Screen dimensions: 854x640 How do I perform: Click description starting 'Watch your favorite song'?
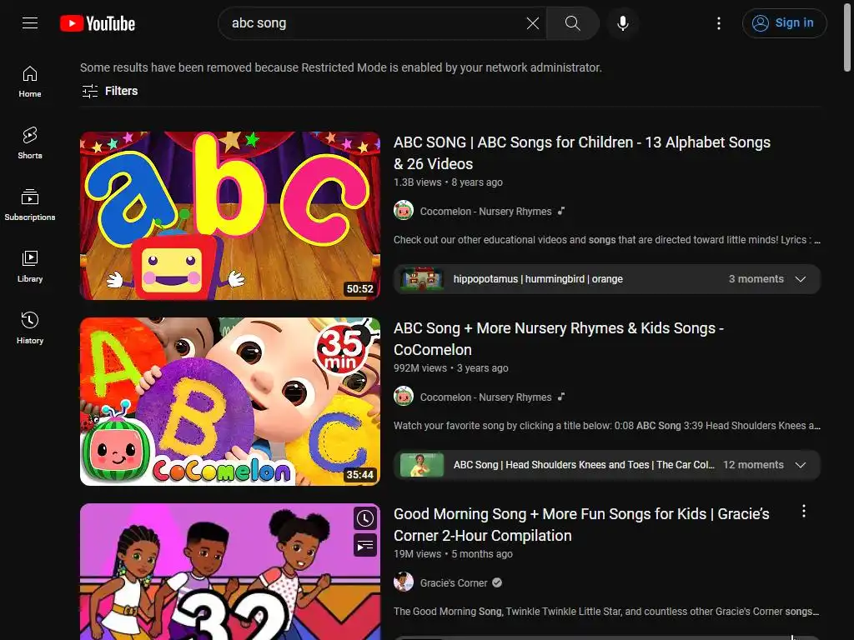point(607,426)
